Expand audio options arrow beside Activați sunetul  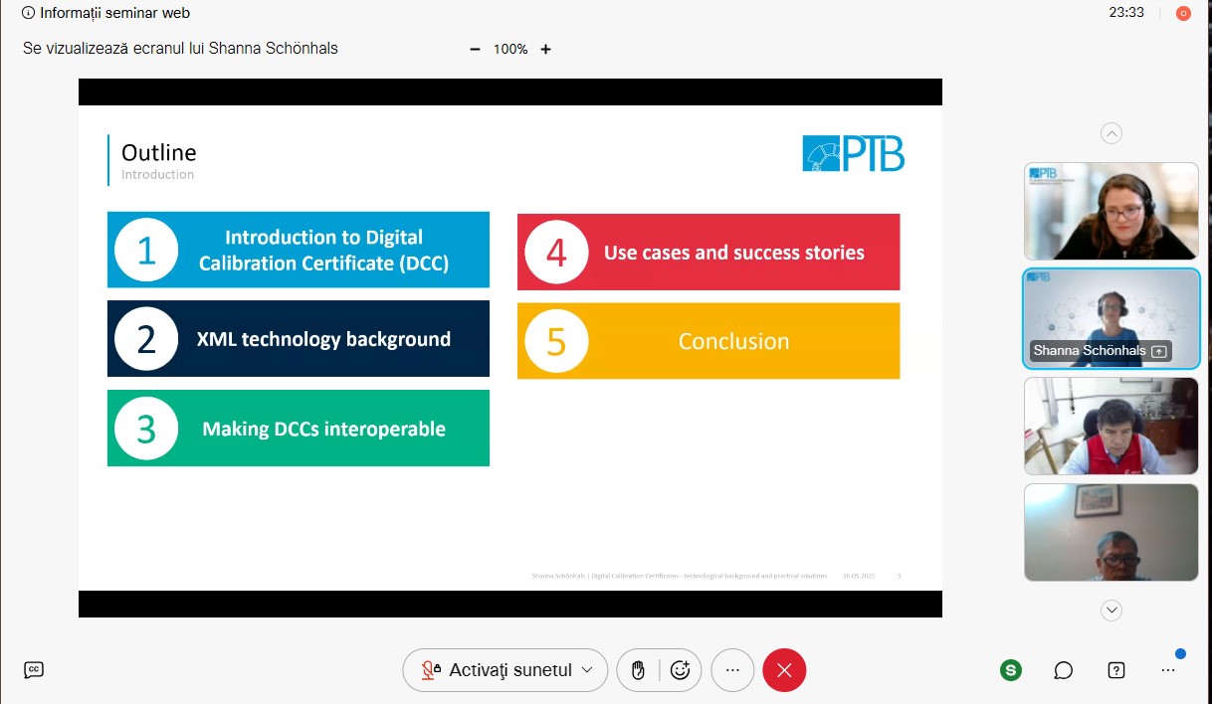click(x=587, y=670)
